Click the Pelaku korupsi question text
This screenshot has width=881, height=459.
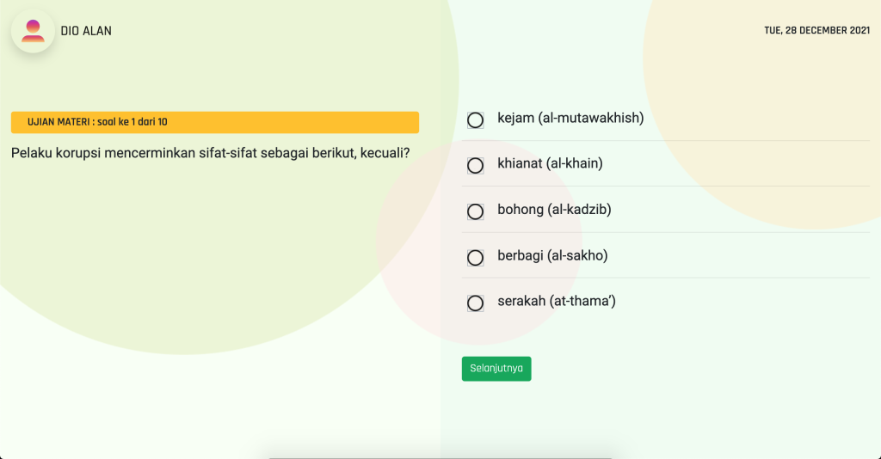[211, 153]
